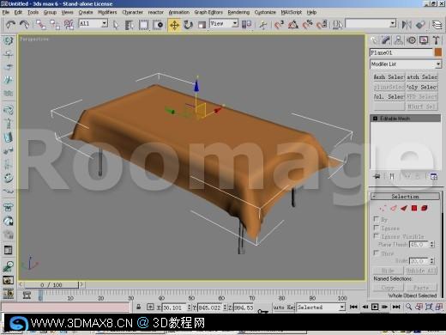Expand the Modifier List dropdown
This screenshot has height=335, width=446.
(x=406, y=64)
